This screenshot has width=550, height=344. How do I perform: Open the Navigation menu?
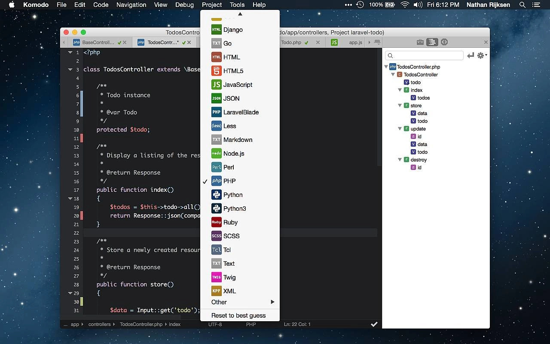[x=131, y=5]
